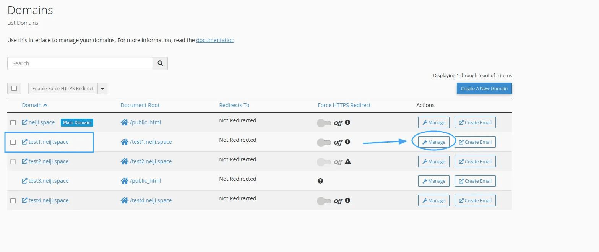The width and height of the screenshot is (599, 252).
Task: Click the home icon beside /test4.neiji.space
Action: (124, 200)
